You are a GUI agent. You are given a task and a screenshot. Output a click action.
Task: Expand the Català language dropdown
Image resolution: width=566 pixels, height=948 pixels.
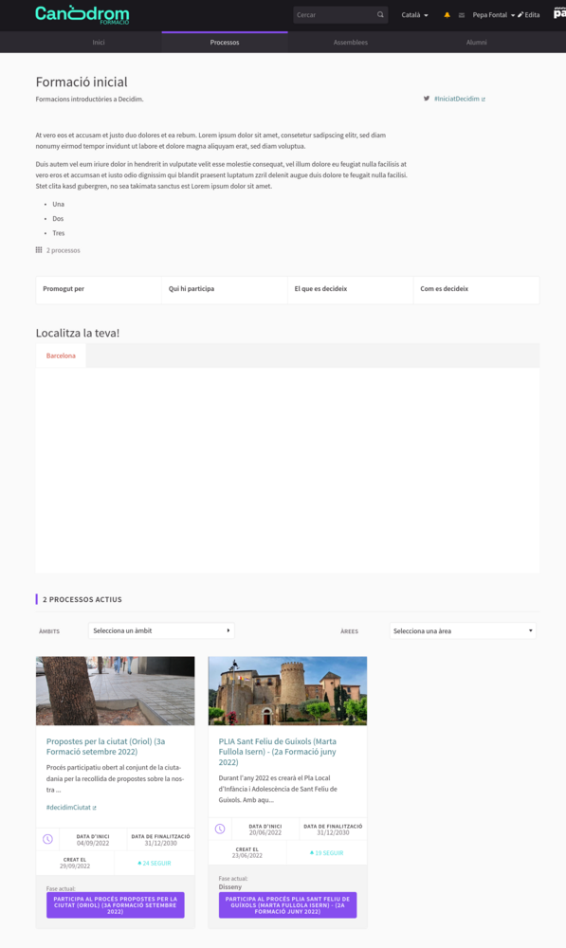coord(415,15)
